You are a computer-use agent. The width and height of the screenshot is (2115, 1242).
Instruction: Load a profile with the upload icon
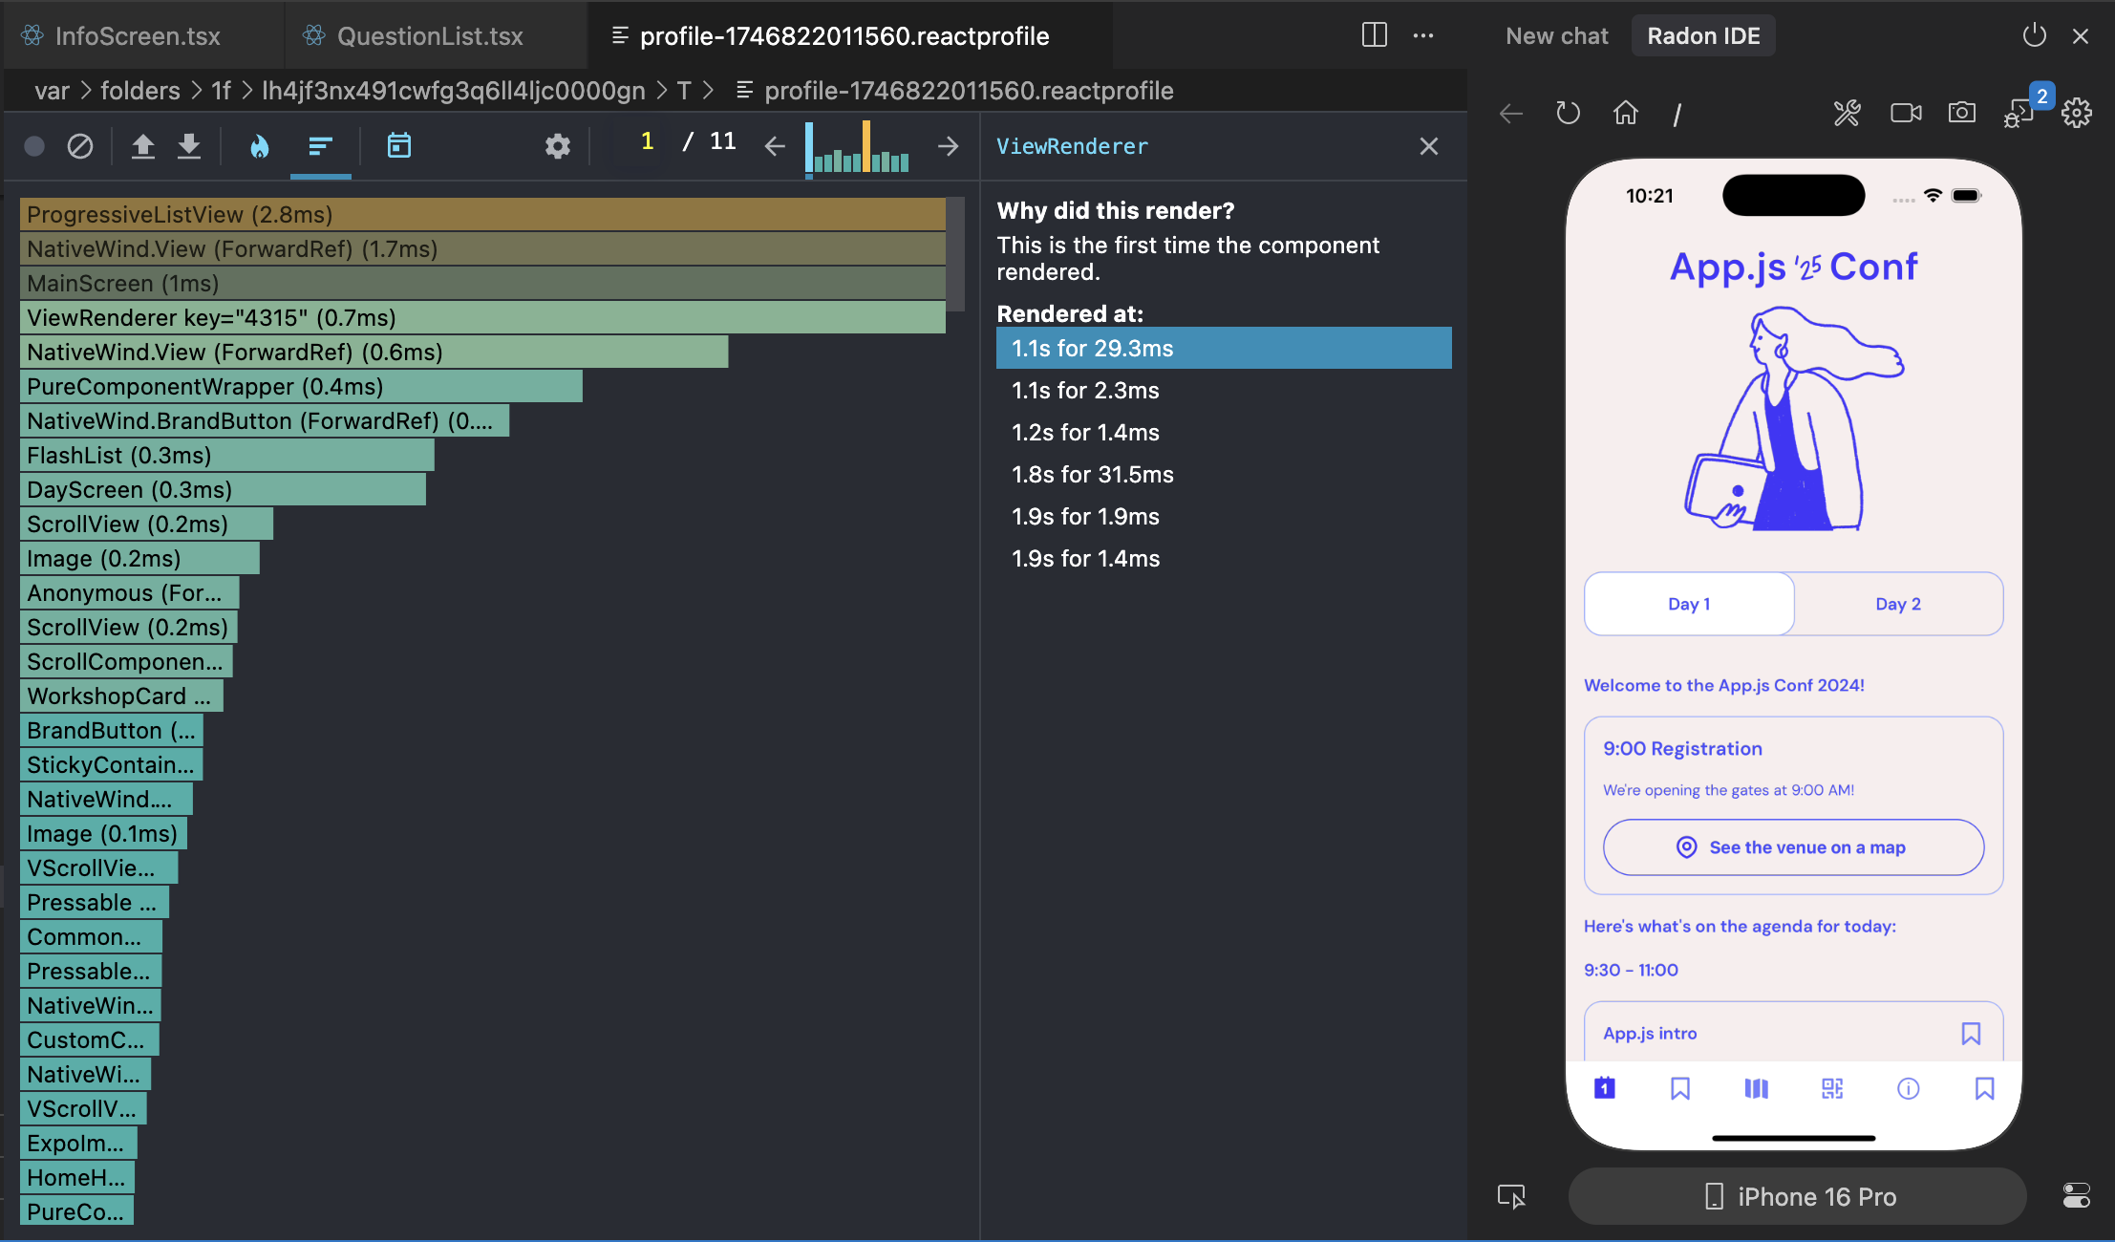pos(142,146)
